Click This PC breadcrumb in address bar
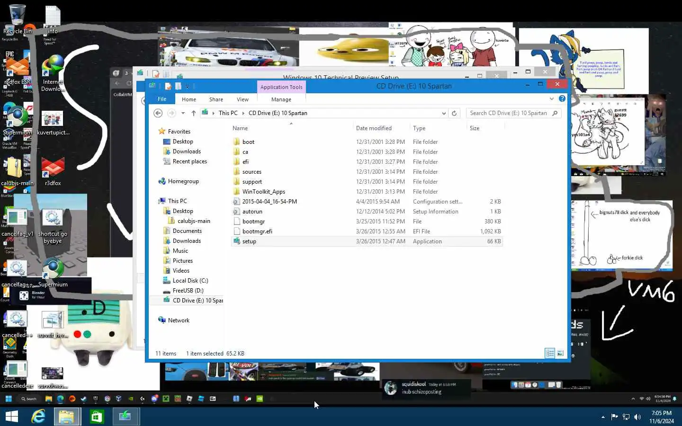Image resolution: width=682 pixels, height=426 pixels. [x=228, y=113]
